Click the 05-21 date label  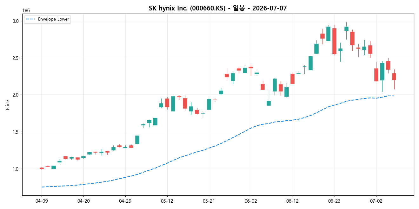(209, 201)
